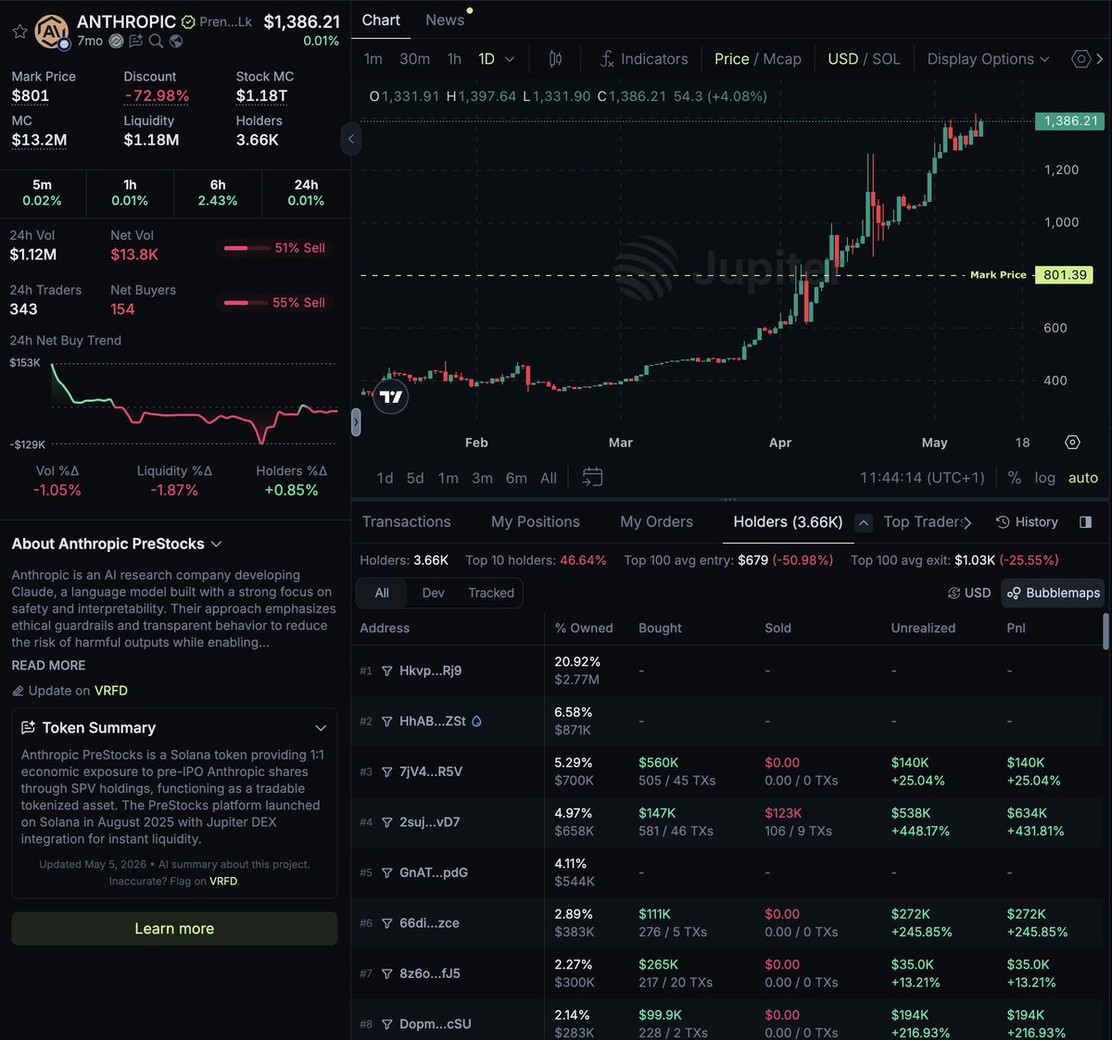This screenshot has width=1112, height=1040.
Task: Switch chart denomination to SOL
Action: click(x=886, y=59)
